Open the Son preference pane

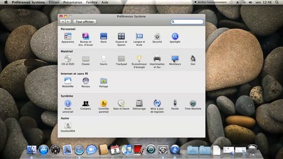coord(193,61)
